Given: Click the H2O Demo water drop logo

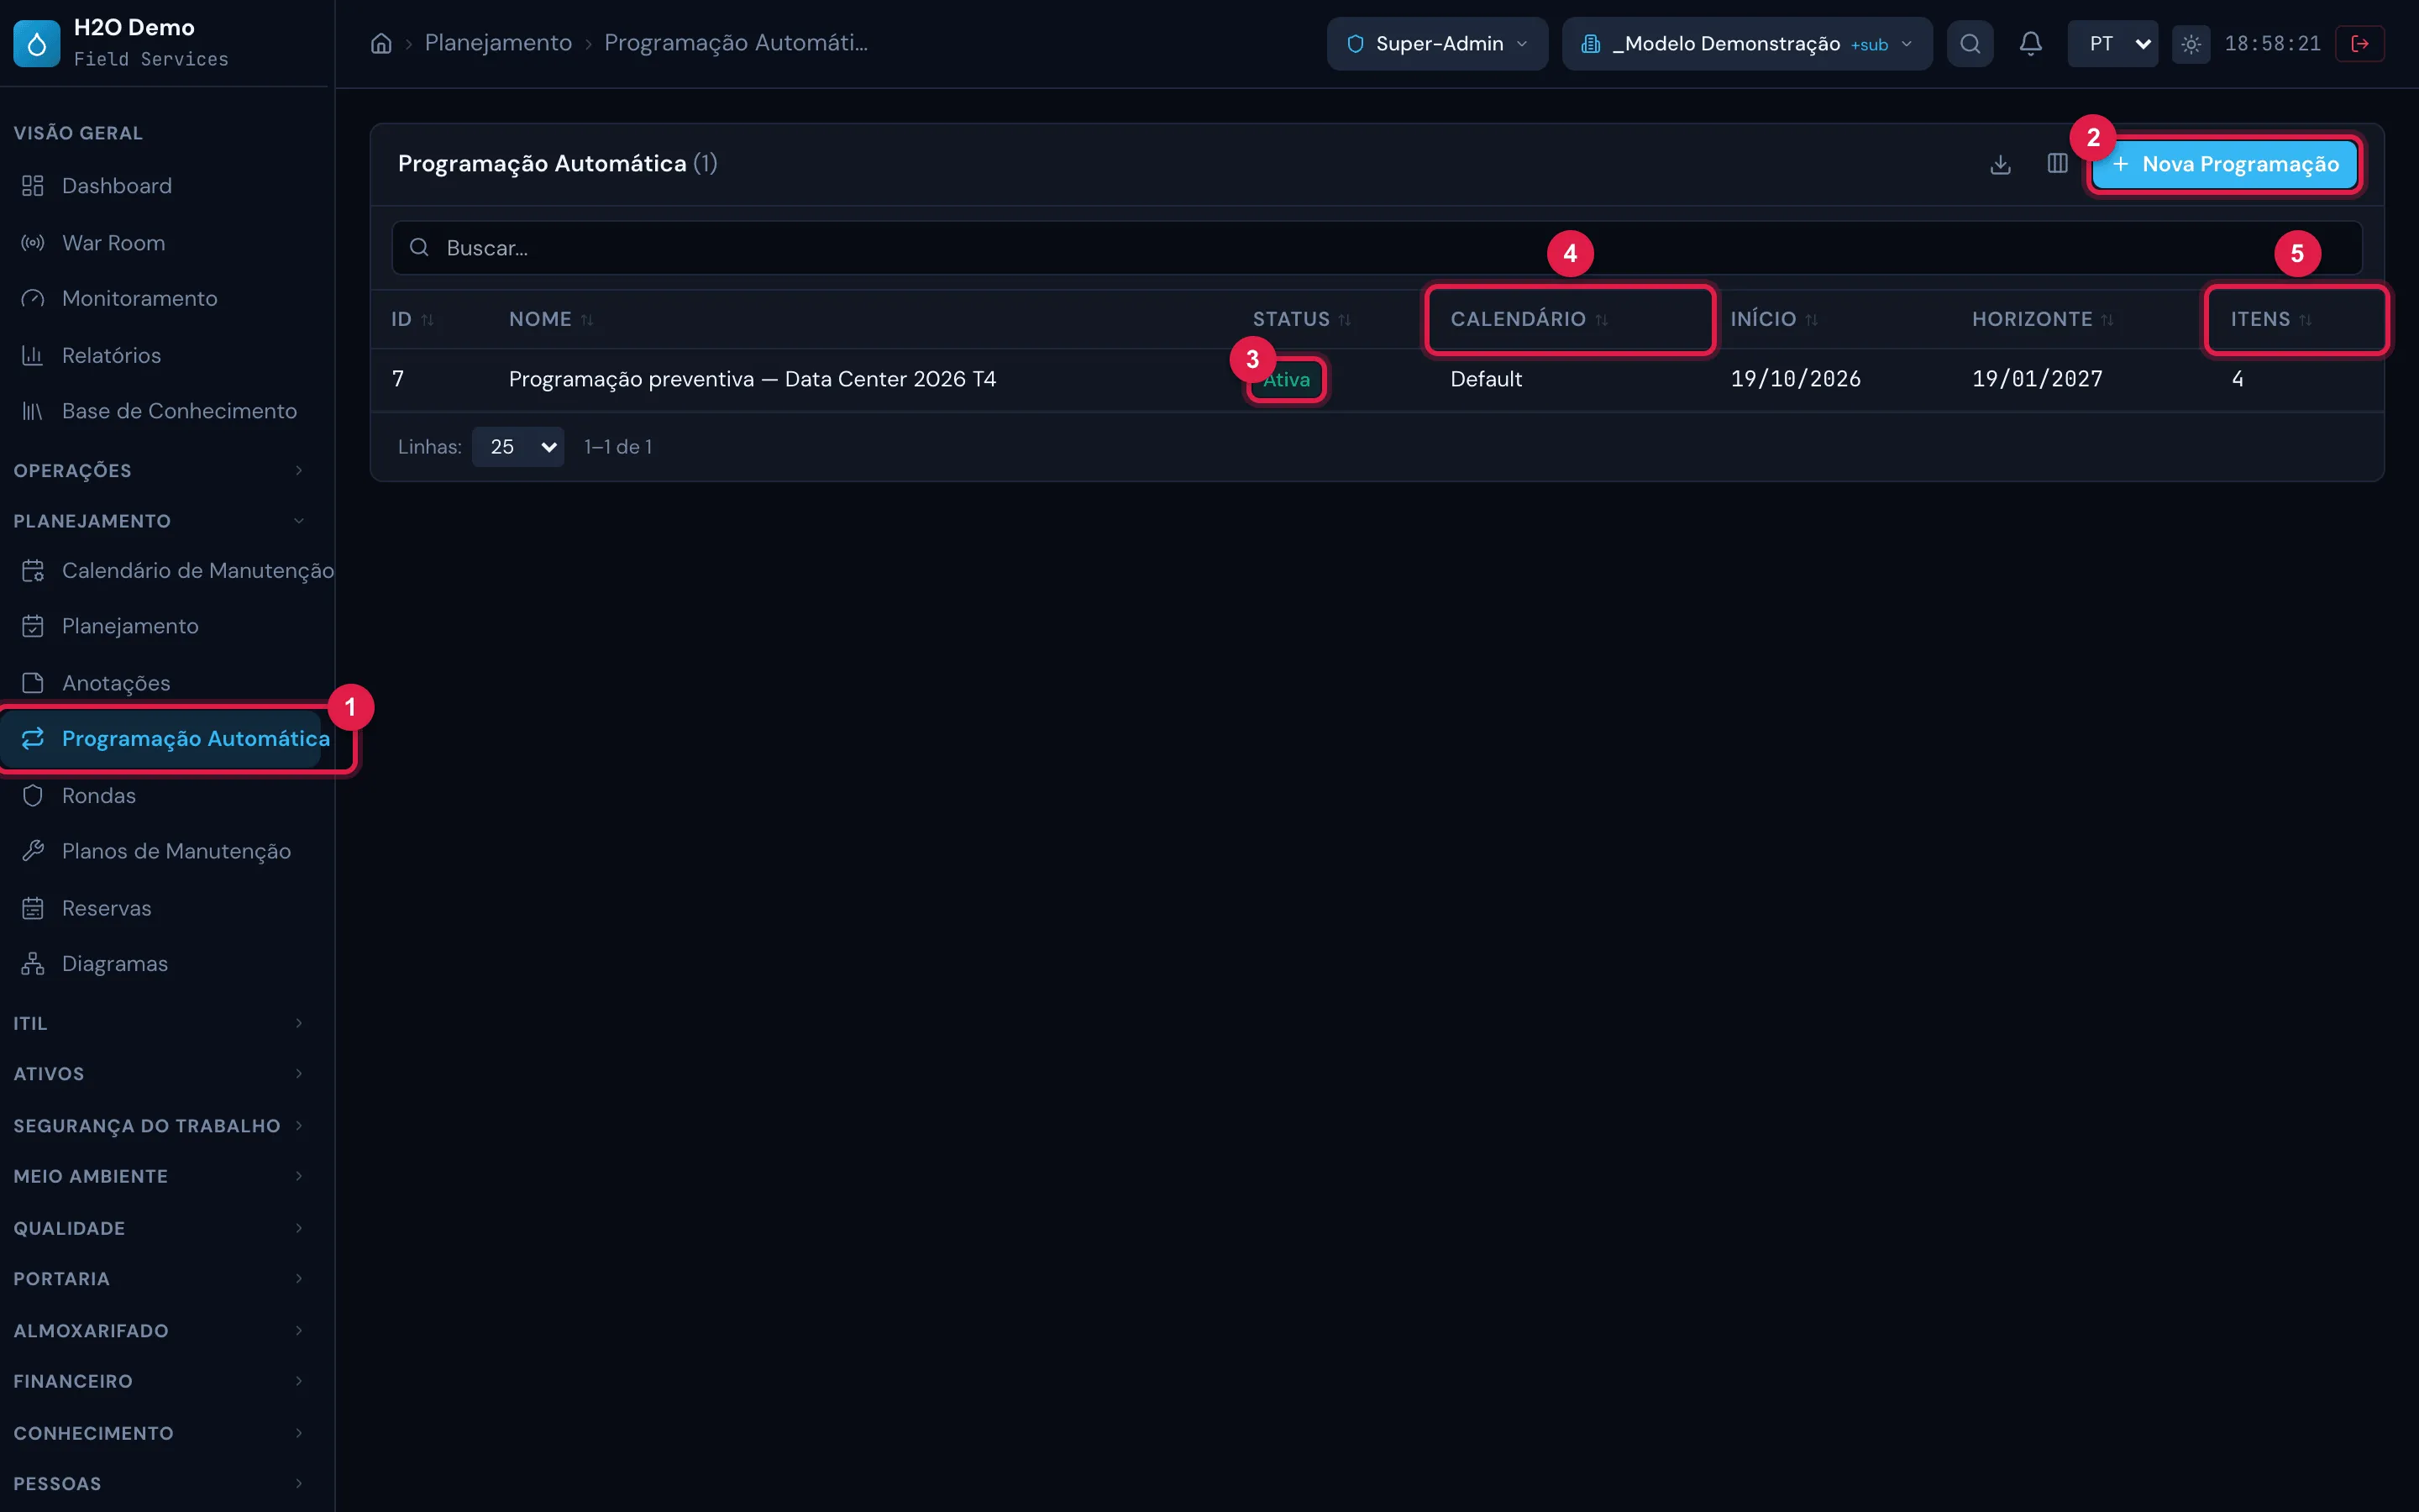Looking at the screenshot, I should point(37,43).
